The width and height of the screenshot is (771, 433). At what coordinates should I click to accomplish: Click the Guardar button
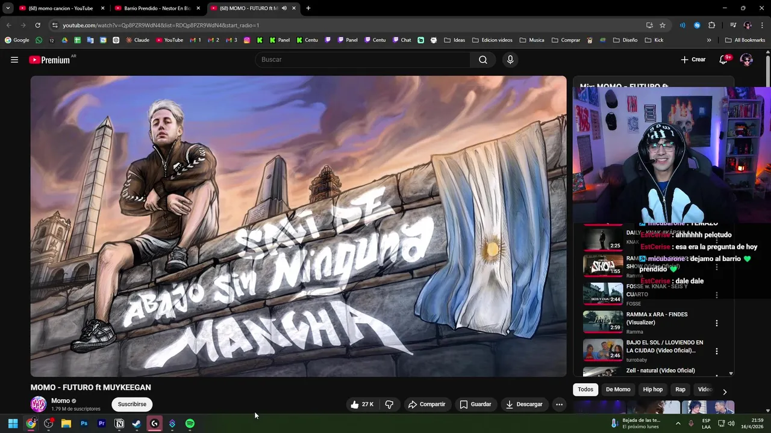[475, 404]
